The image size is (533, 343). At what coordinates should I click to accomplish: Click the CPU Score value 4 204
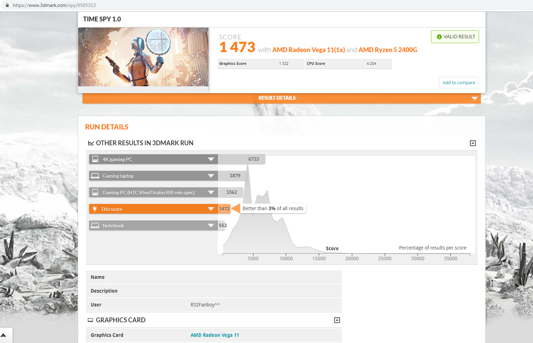point(371,63)
